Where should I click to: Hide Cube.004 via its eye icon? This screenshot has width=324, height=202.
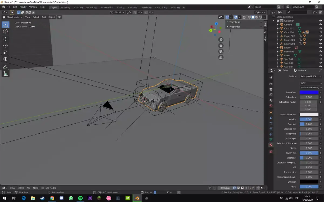tap(320, 32)
